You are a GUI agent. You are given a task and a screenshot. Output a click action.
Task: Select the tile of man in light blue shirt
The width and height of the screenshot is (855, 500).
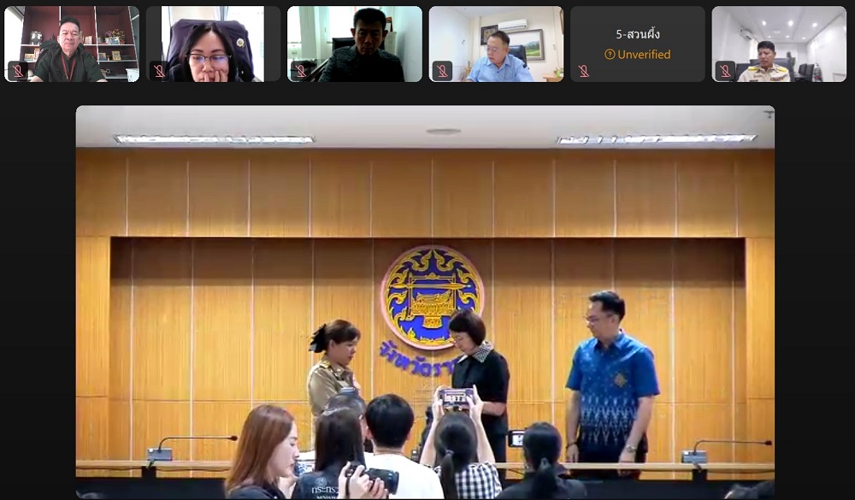coord(496,44)
